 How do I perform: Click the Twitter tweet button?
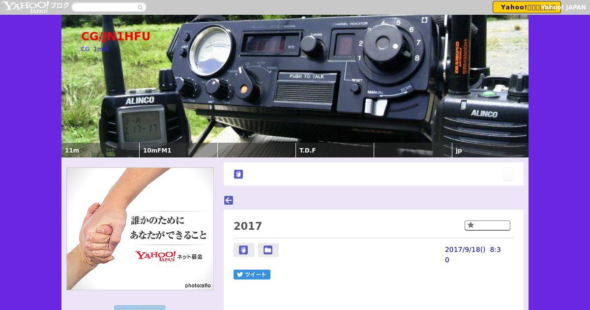252,275
